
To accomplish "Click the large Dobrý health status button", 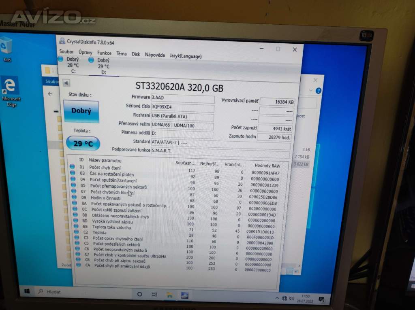I will tap(81, 111).
